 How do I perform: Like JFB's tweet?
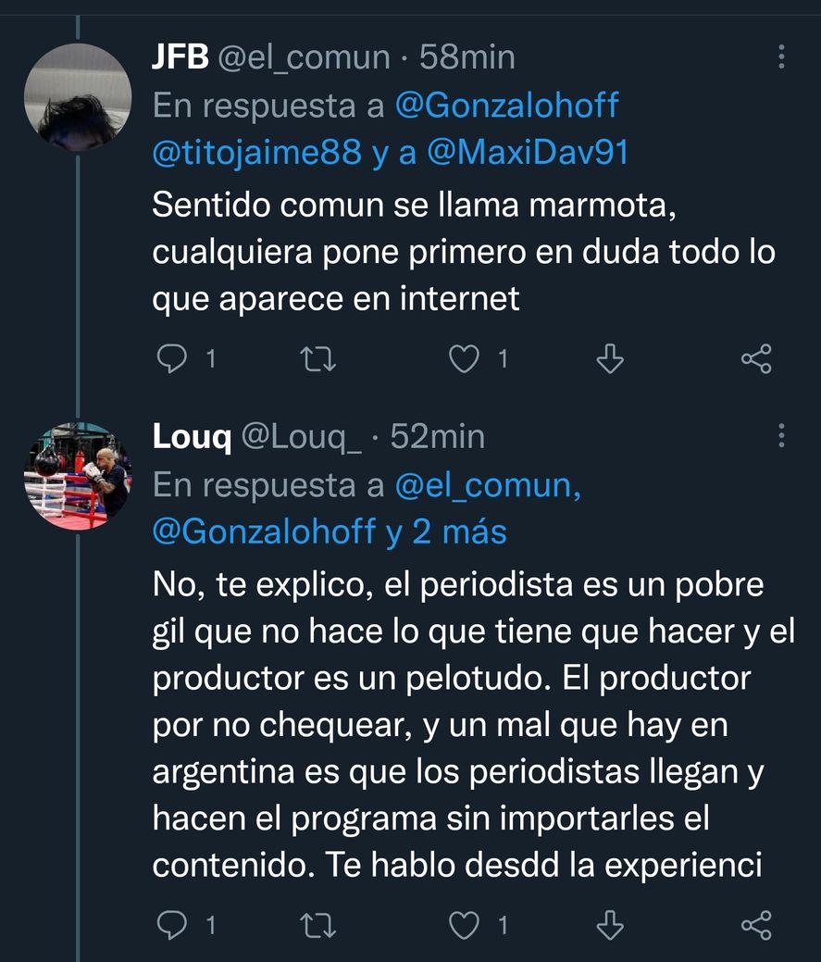[x=462, y=358]
